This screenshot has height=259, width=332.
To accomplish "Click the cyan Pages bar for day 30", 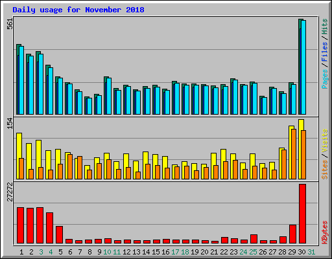I will click(303, 67).
